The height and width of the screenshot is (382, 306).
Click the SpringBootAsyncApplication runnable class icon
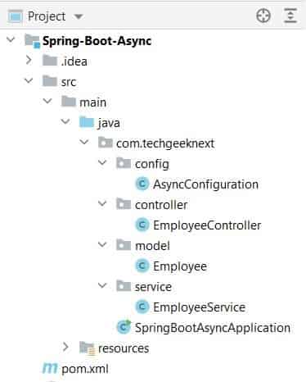point(124,327)
